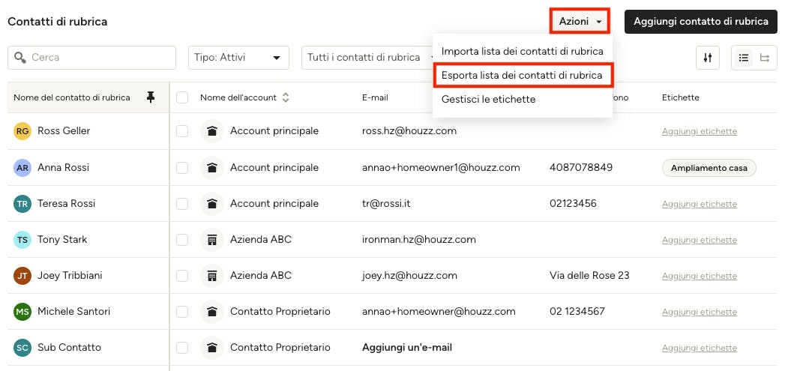Click the Sub Contatto contact name
This screenshot has width=788, height=371.
pyautogui.click(x=69, y=347)
